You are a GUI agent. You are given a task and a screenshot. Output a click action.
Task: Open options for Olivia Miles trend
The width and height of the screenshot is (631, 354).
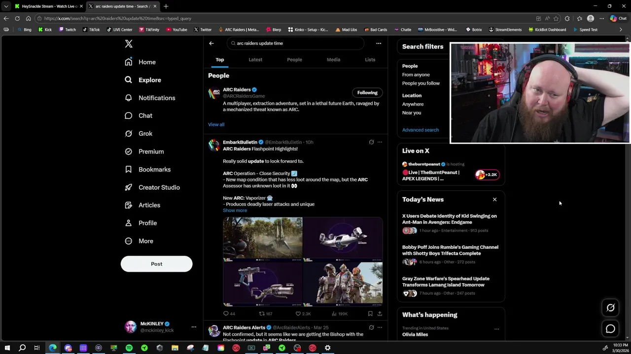(496, 329)
